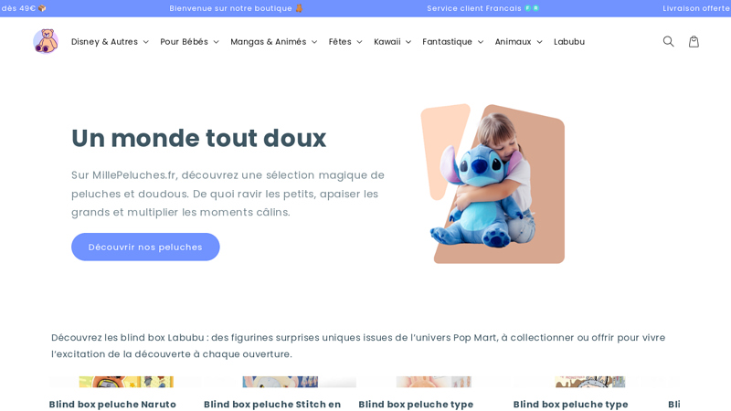Open Blind box peluche Stitch product

pyautogui.click(x=272, y=404)
